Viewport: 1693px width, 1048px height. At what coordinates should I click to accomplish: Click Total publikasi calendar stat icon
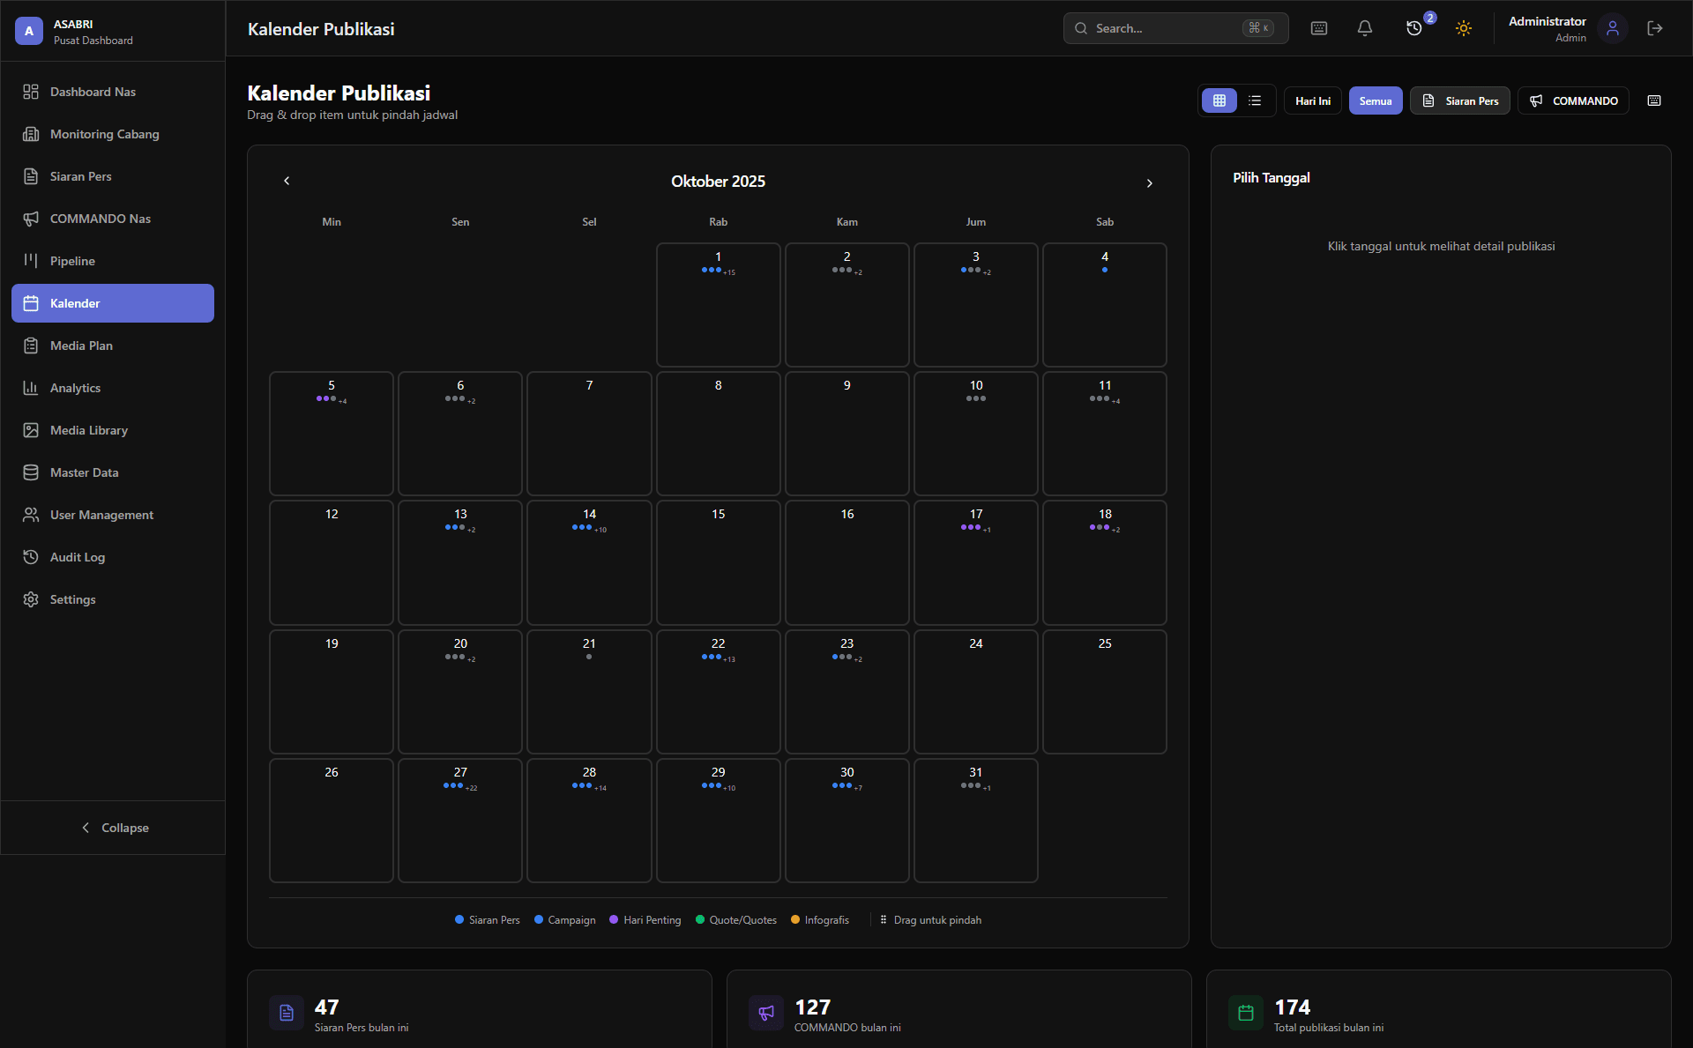(1246, 1014)
